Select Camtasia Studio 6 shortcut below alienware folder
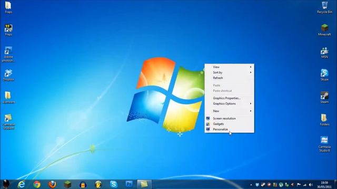Viewport: 337px width, 189px height. tap(8, 122)
